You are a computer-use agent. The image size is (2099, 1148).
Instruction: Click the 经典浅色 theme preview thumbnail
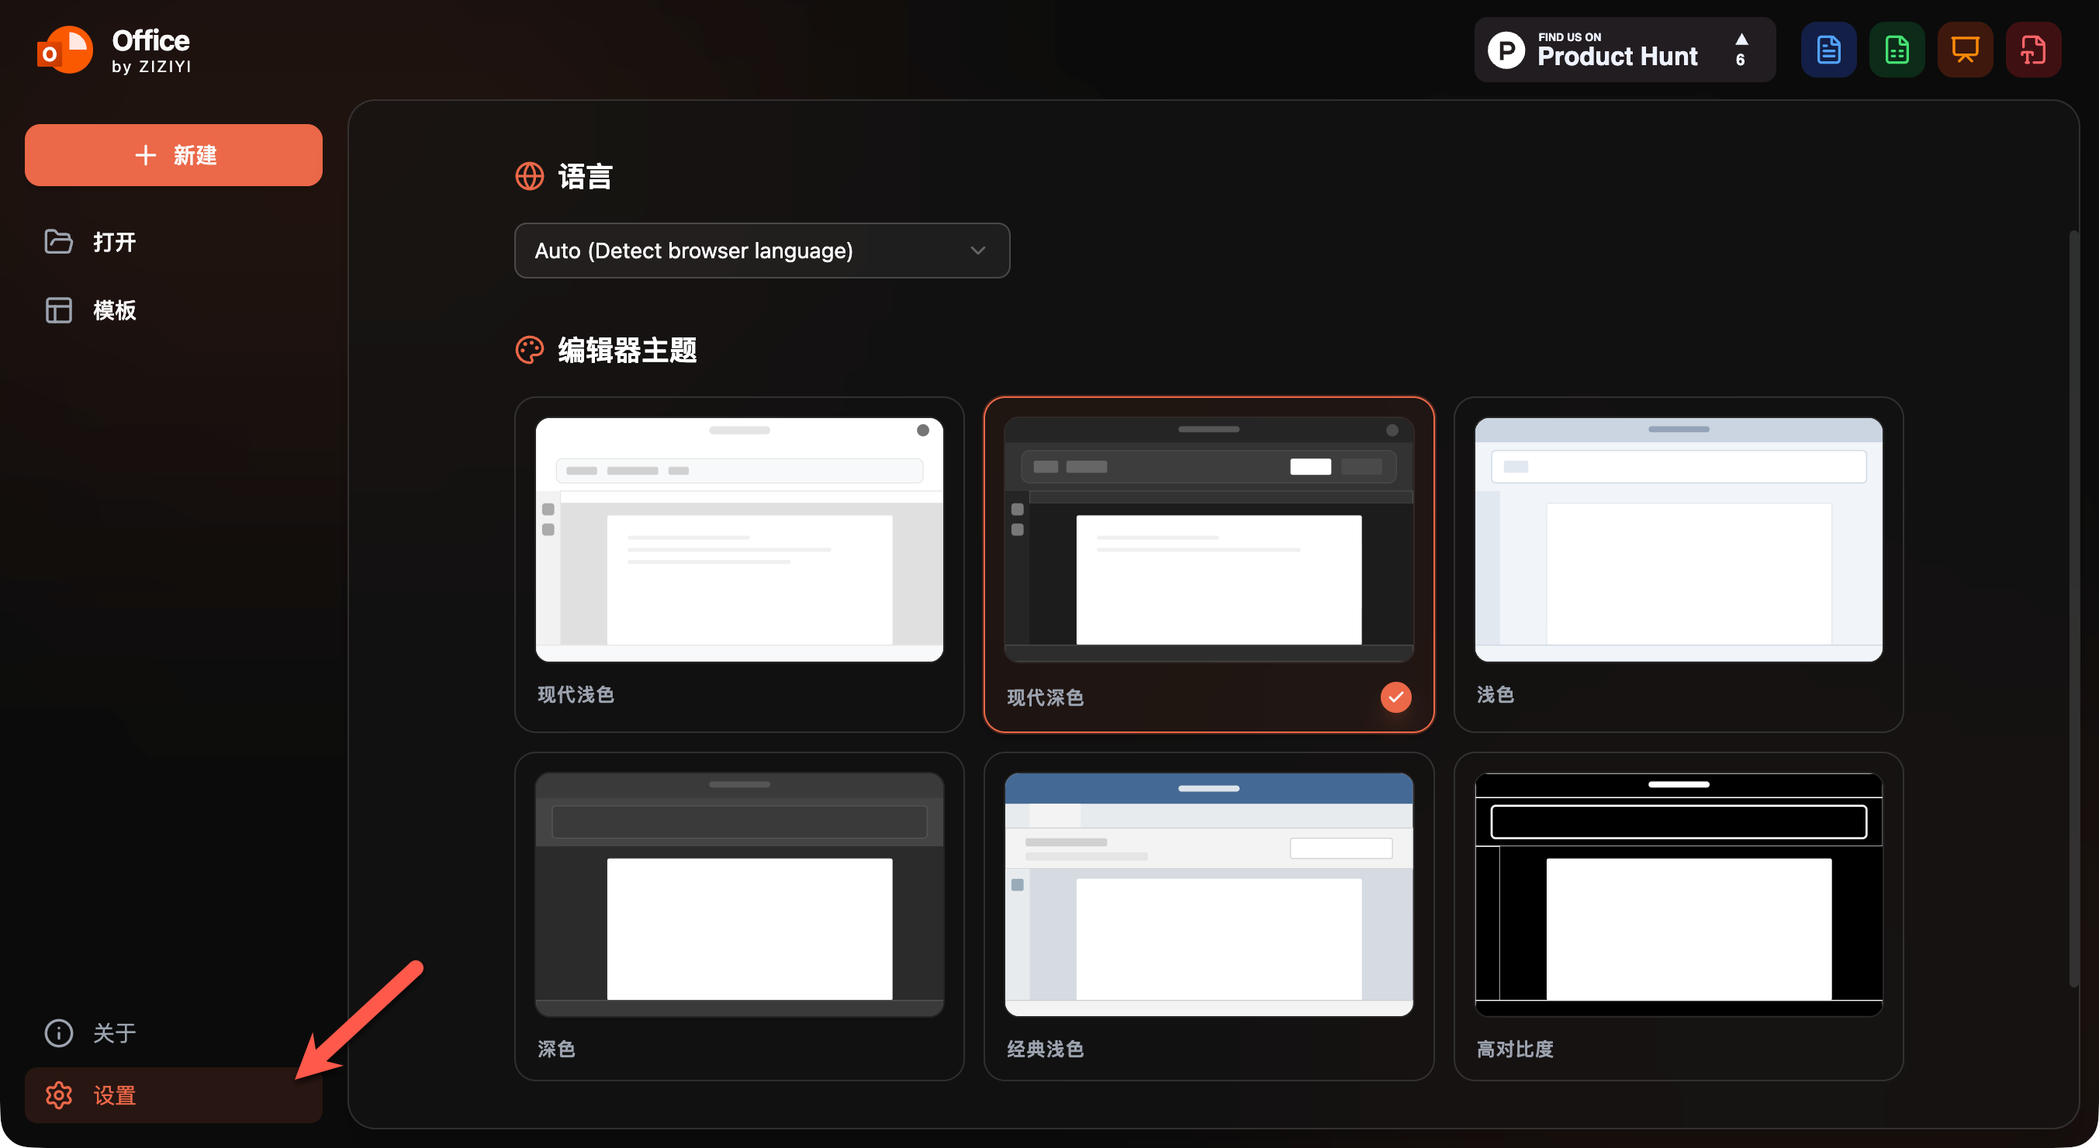pos(1208,894)
